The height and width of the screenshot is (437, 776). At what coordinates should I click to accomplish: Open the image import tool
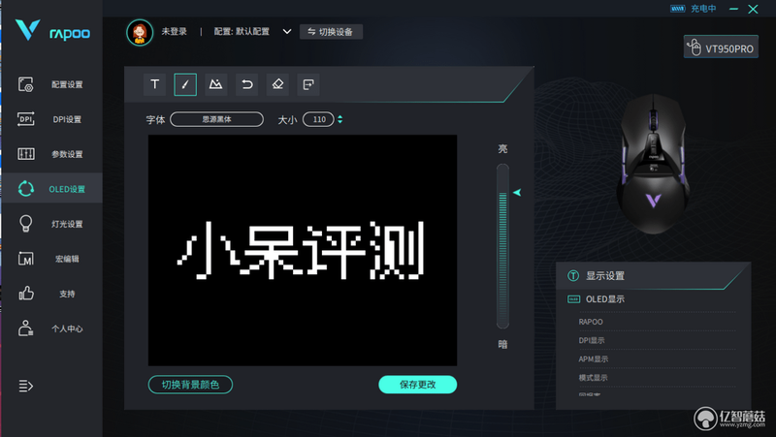(215, 84)
